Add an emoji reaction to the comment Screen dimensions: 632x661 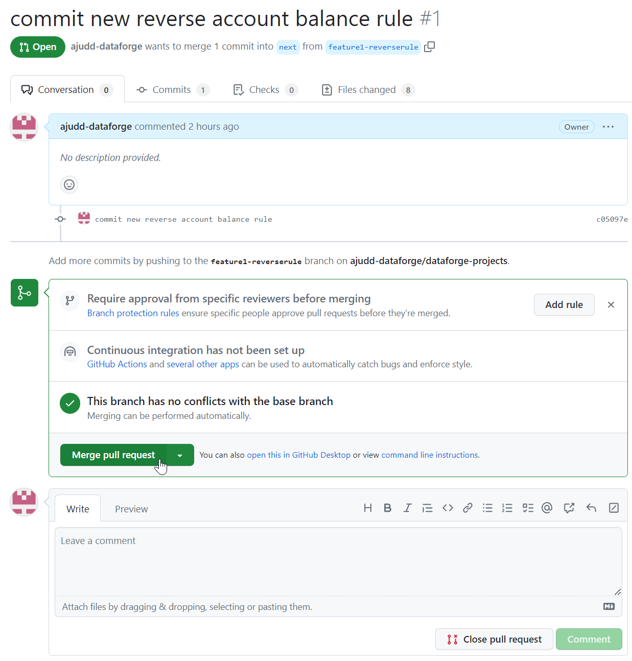click(69, 184)
